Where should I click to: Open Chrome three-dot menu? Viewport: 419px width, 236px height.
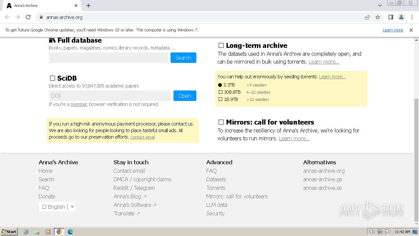tap(412, 17)
